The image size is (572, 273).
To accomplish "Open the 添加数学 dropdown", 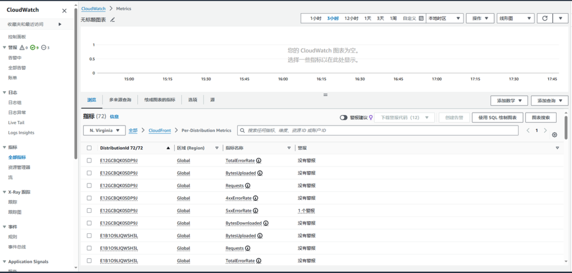I will 509,100.
